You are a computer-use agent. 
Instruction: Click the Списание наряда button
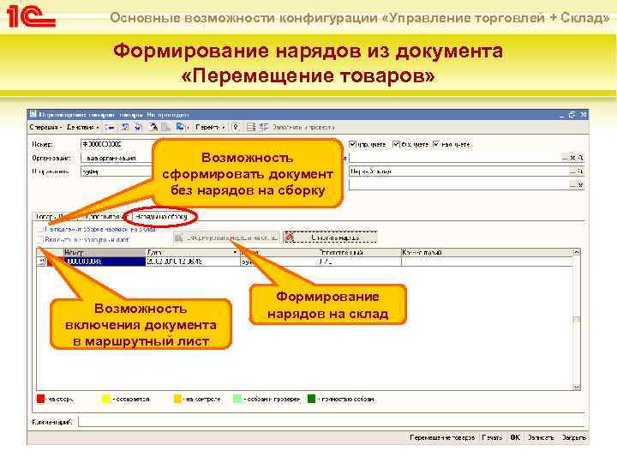(x=330, y=238)
